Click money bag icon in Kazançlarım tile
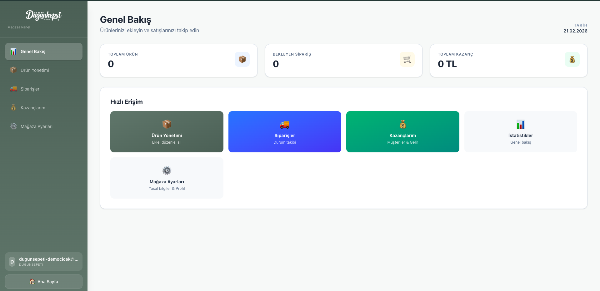The width and height of the screenshot is (600, 291). (403, 125)
